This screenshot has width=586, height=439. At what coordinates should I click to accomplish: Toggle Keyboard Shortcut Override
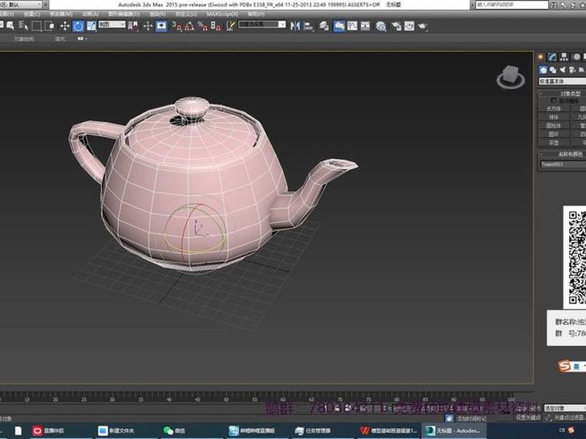point(161,26)
